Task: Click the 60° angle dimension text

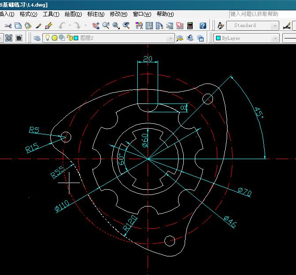Action: [x=121, y=159]
